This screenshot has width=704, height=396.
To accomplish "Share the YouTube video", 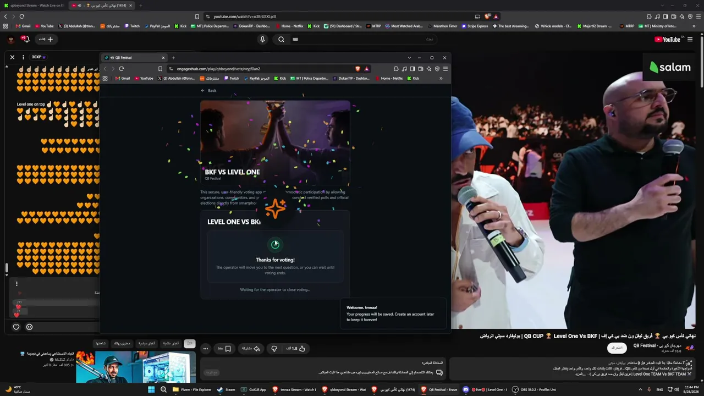I will pos(251,348).
